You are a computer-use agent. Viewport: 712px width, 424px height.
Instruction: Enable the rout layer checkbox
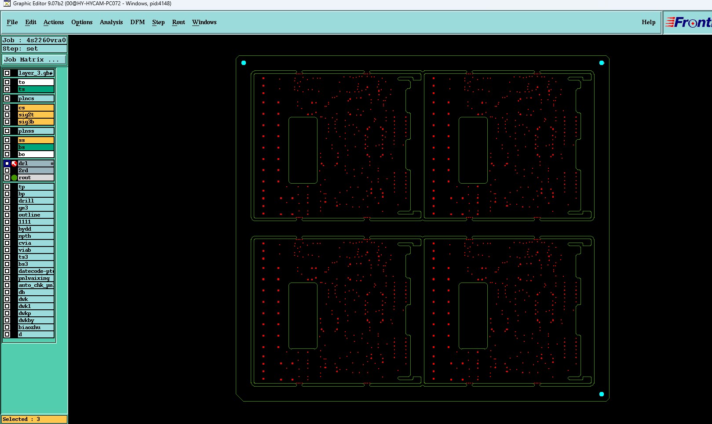point(7,178)
